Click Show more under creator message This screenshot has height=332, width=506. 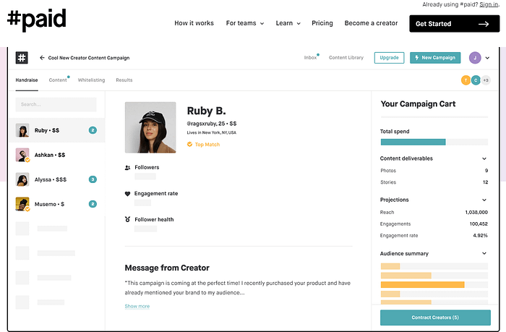click(x=137, y=306)
